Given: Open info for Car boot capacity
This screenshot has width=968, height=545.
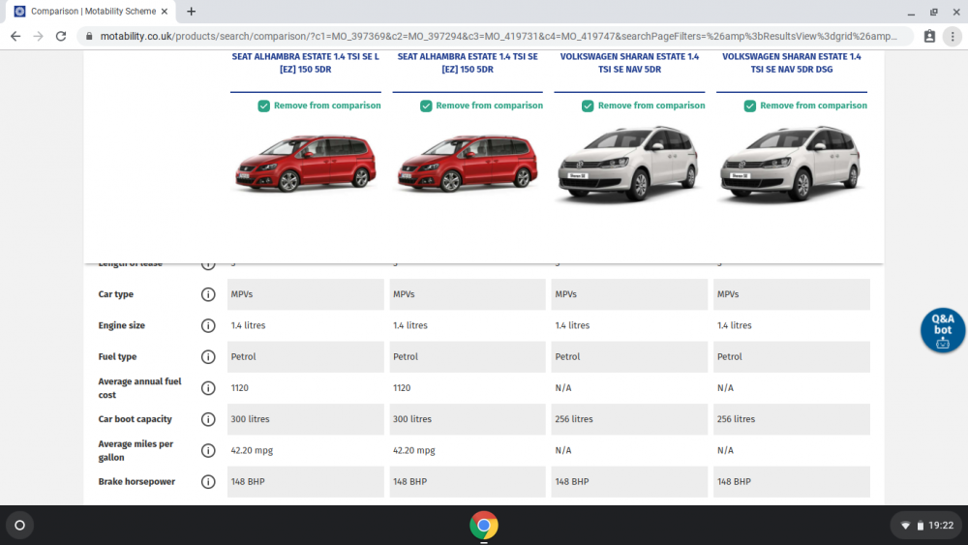Looking at the screenshot, I should point(208,419).
